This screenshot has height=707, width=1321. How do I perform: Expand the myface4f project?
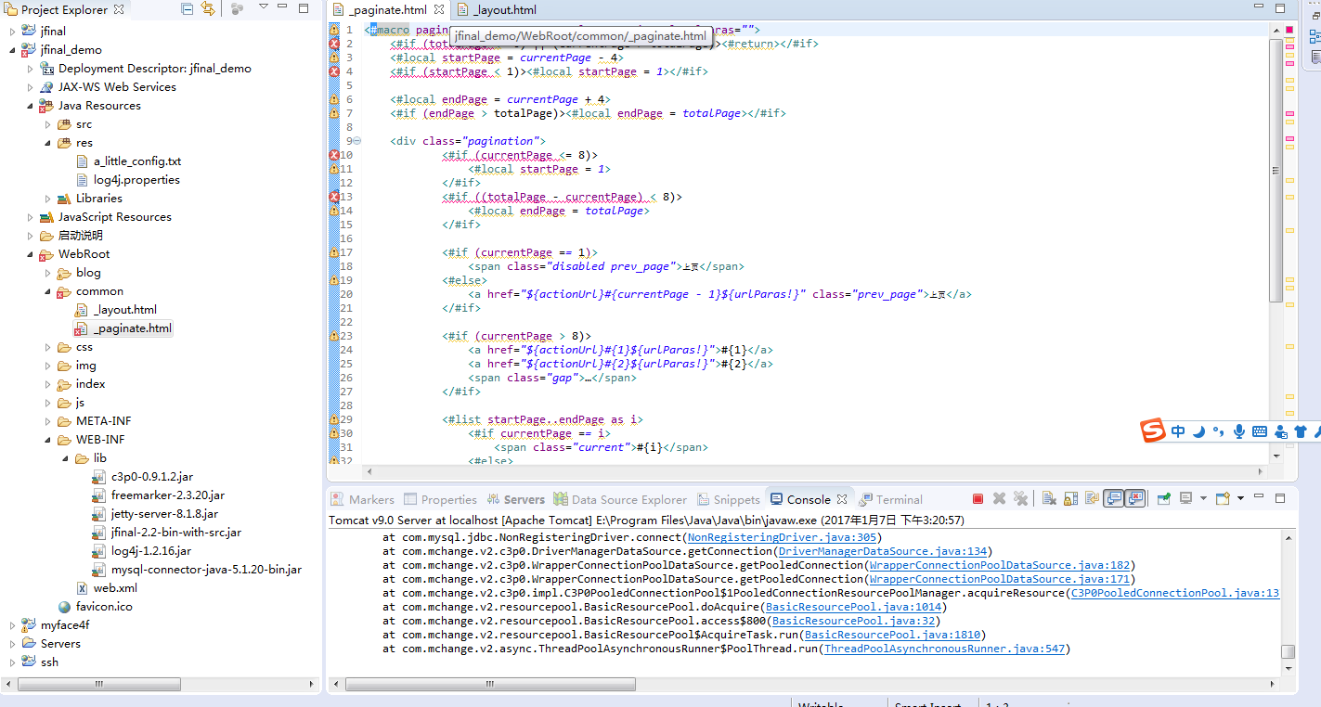pyautogui.click(x=12, y=625)
